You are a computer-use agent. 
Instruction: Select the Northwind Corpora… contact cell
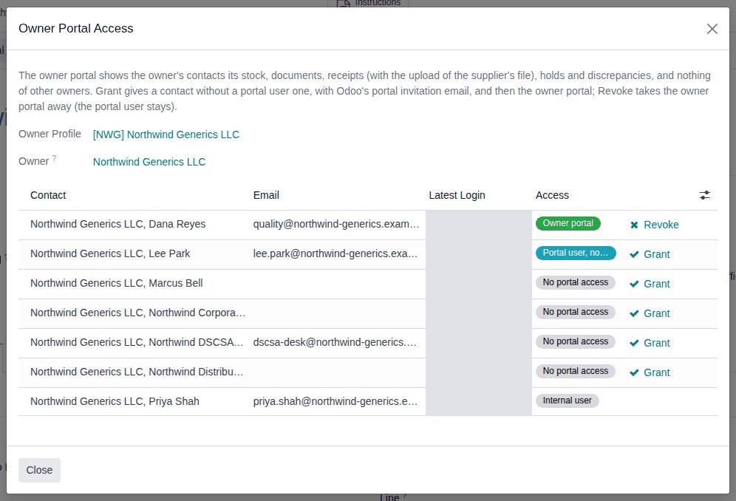134,313
